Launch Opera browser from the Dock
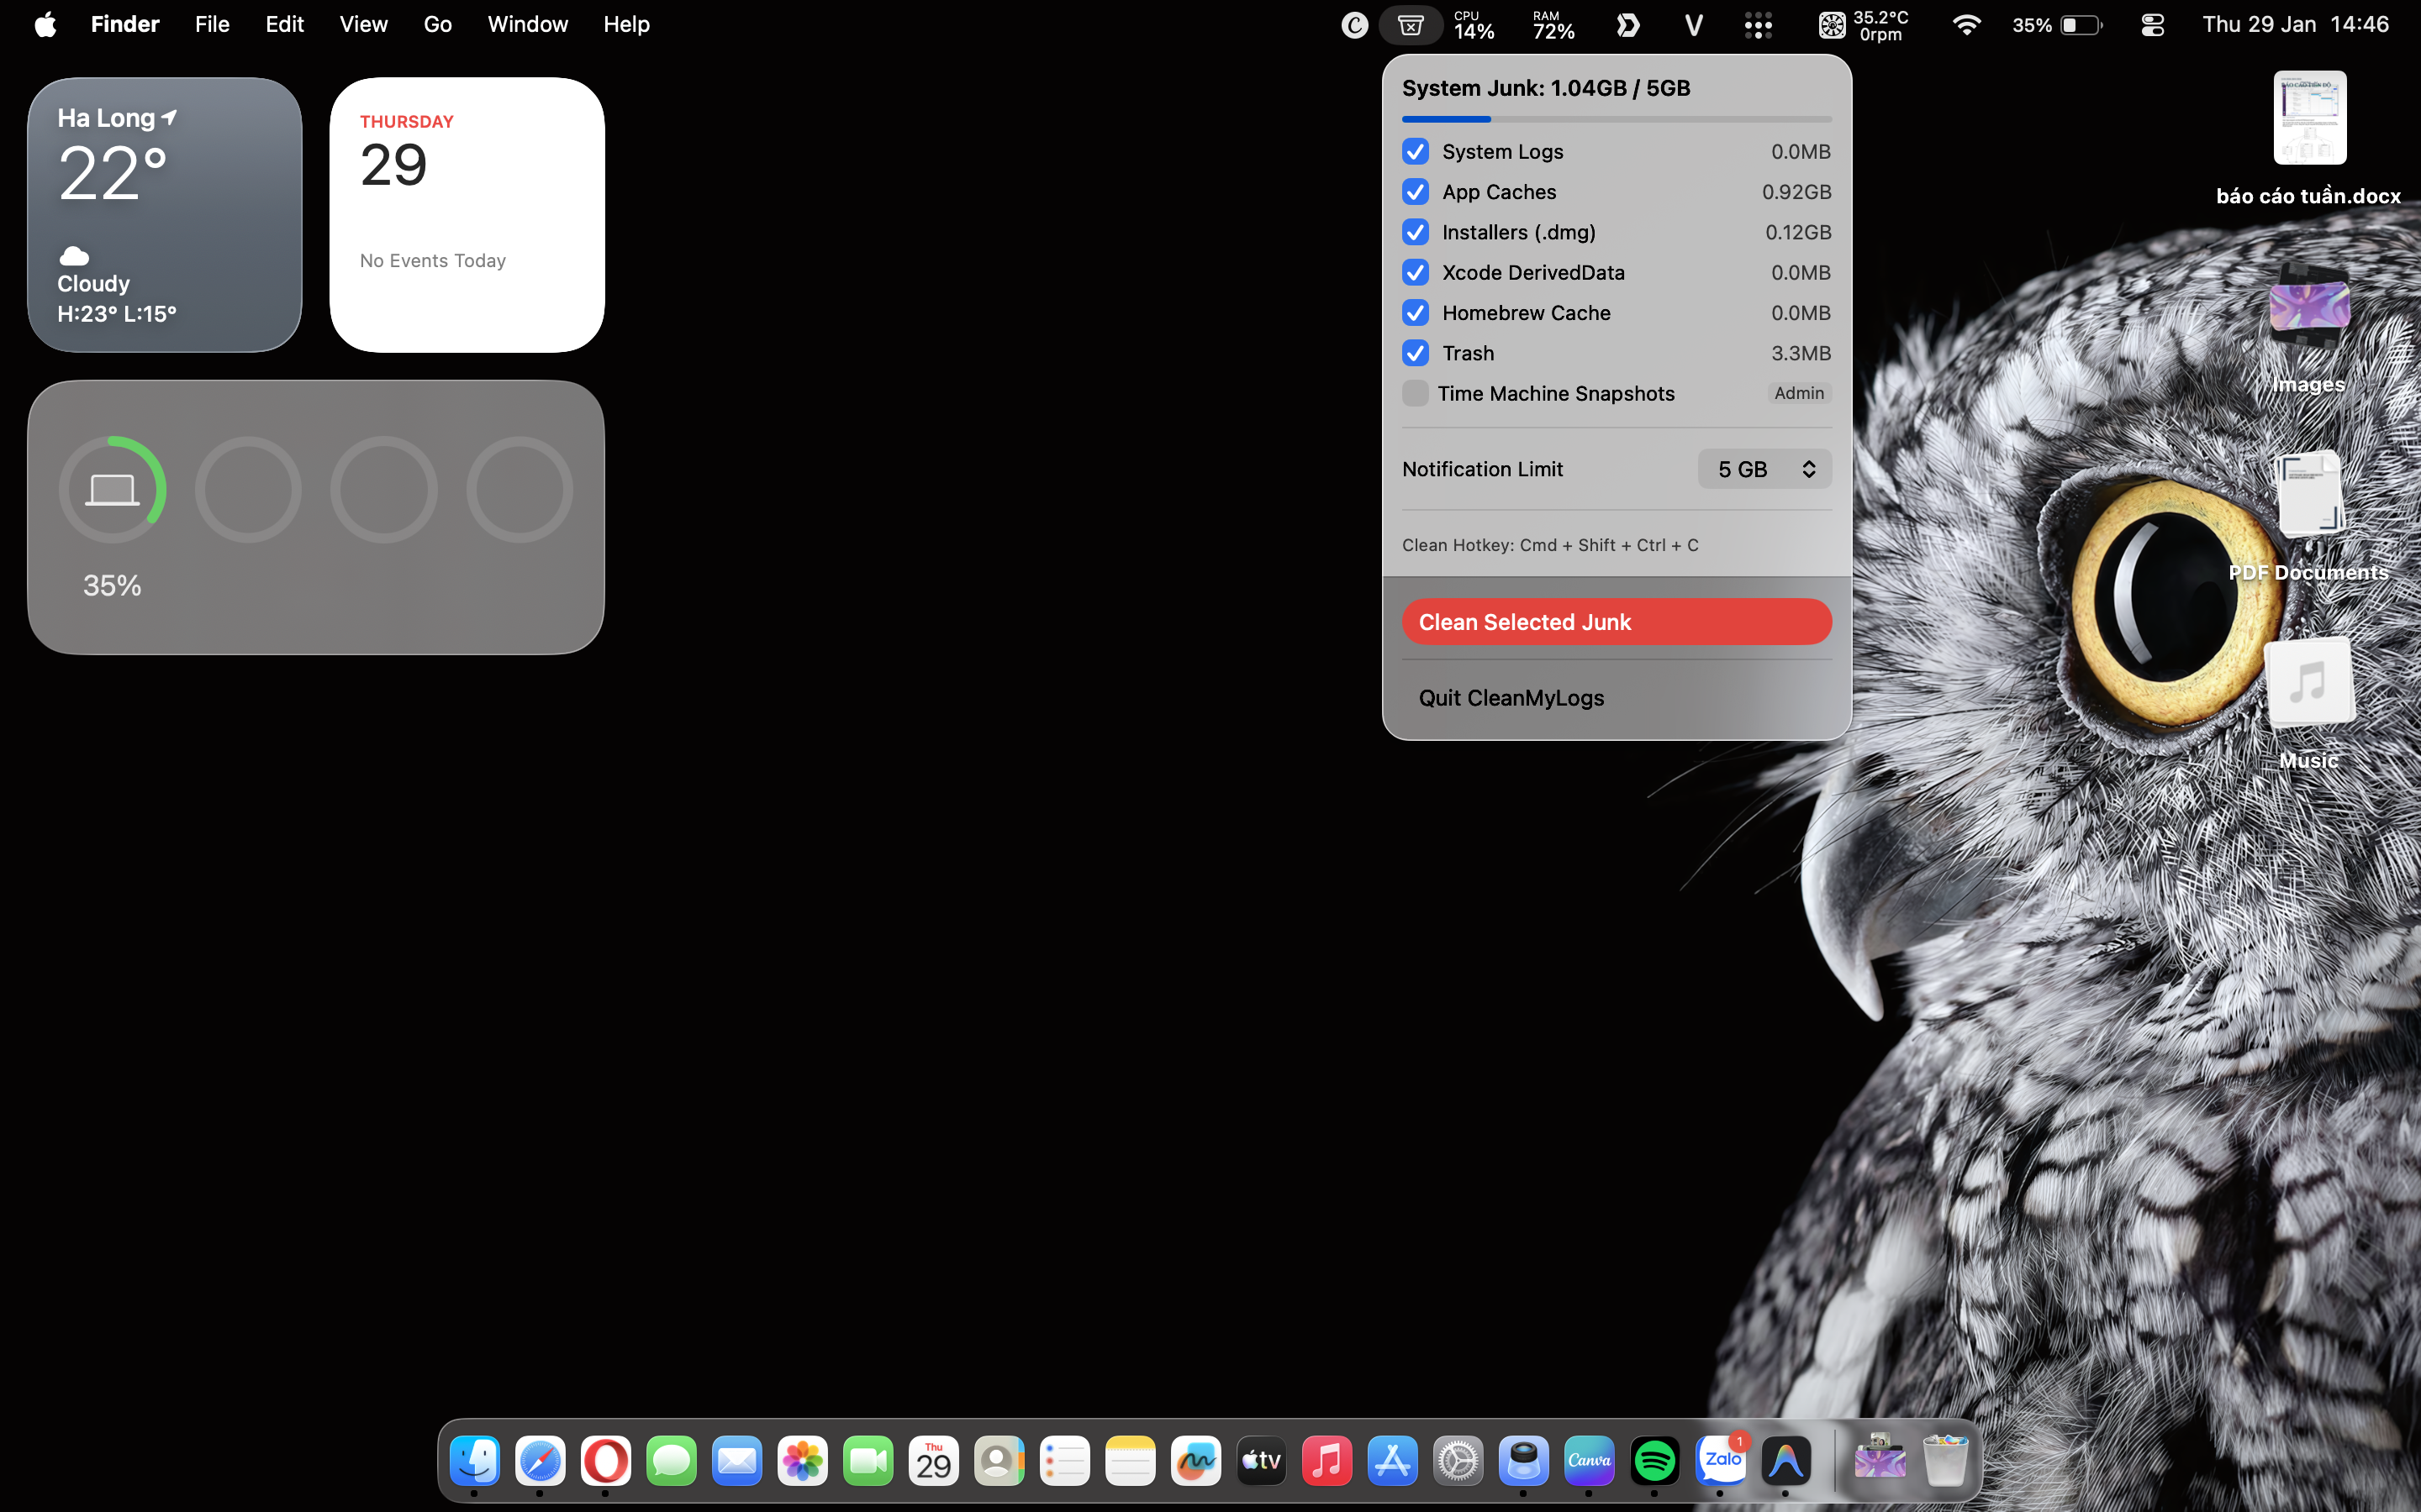This screenshot has height=1512, width=2421. pos(605,1461)
